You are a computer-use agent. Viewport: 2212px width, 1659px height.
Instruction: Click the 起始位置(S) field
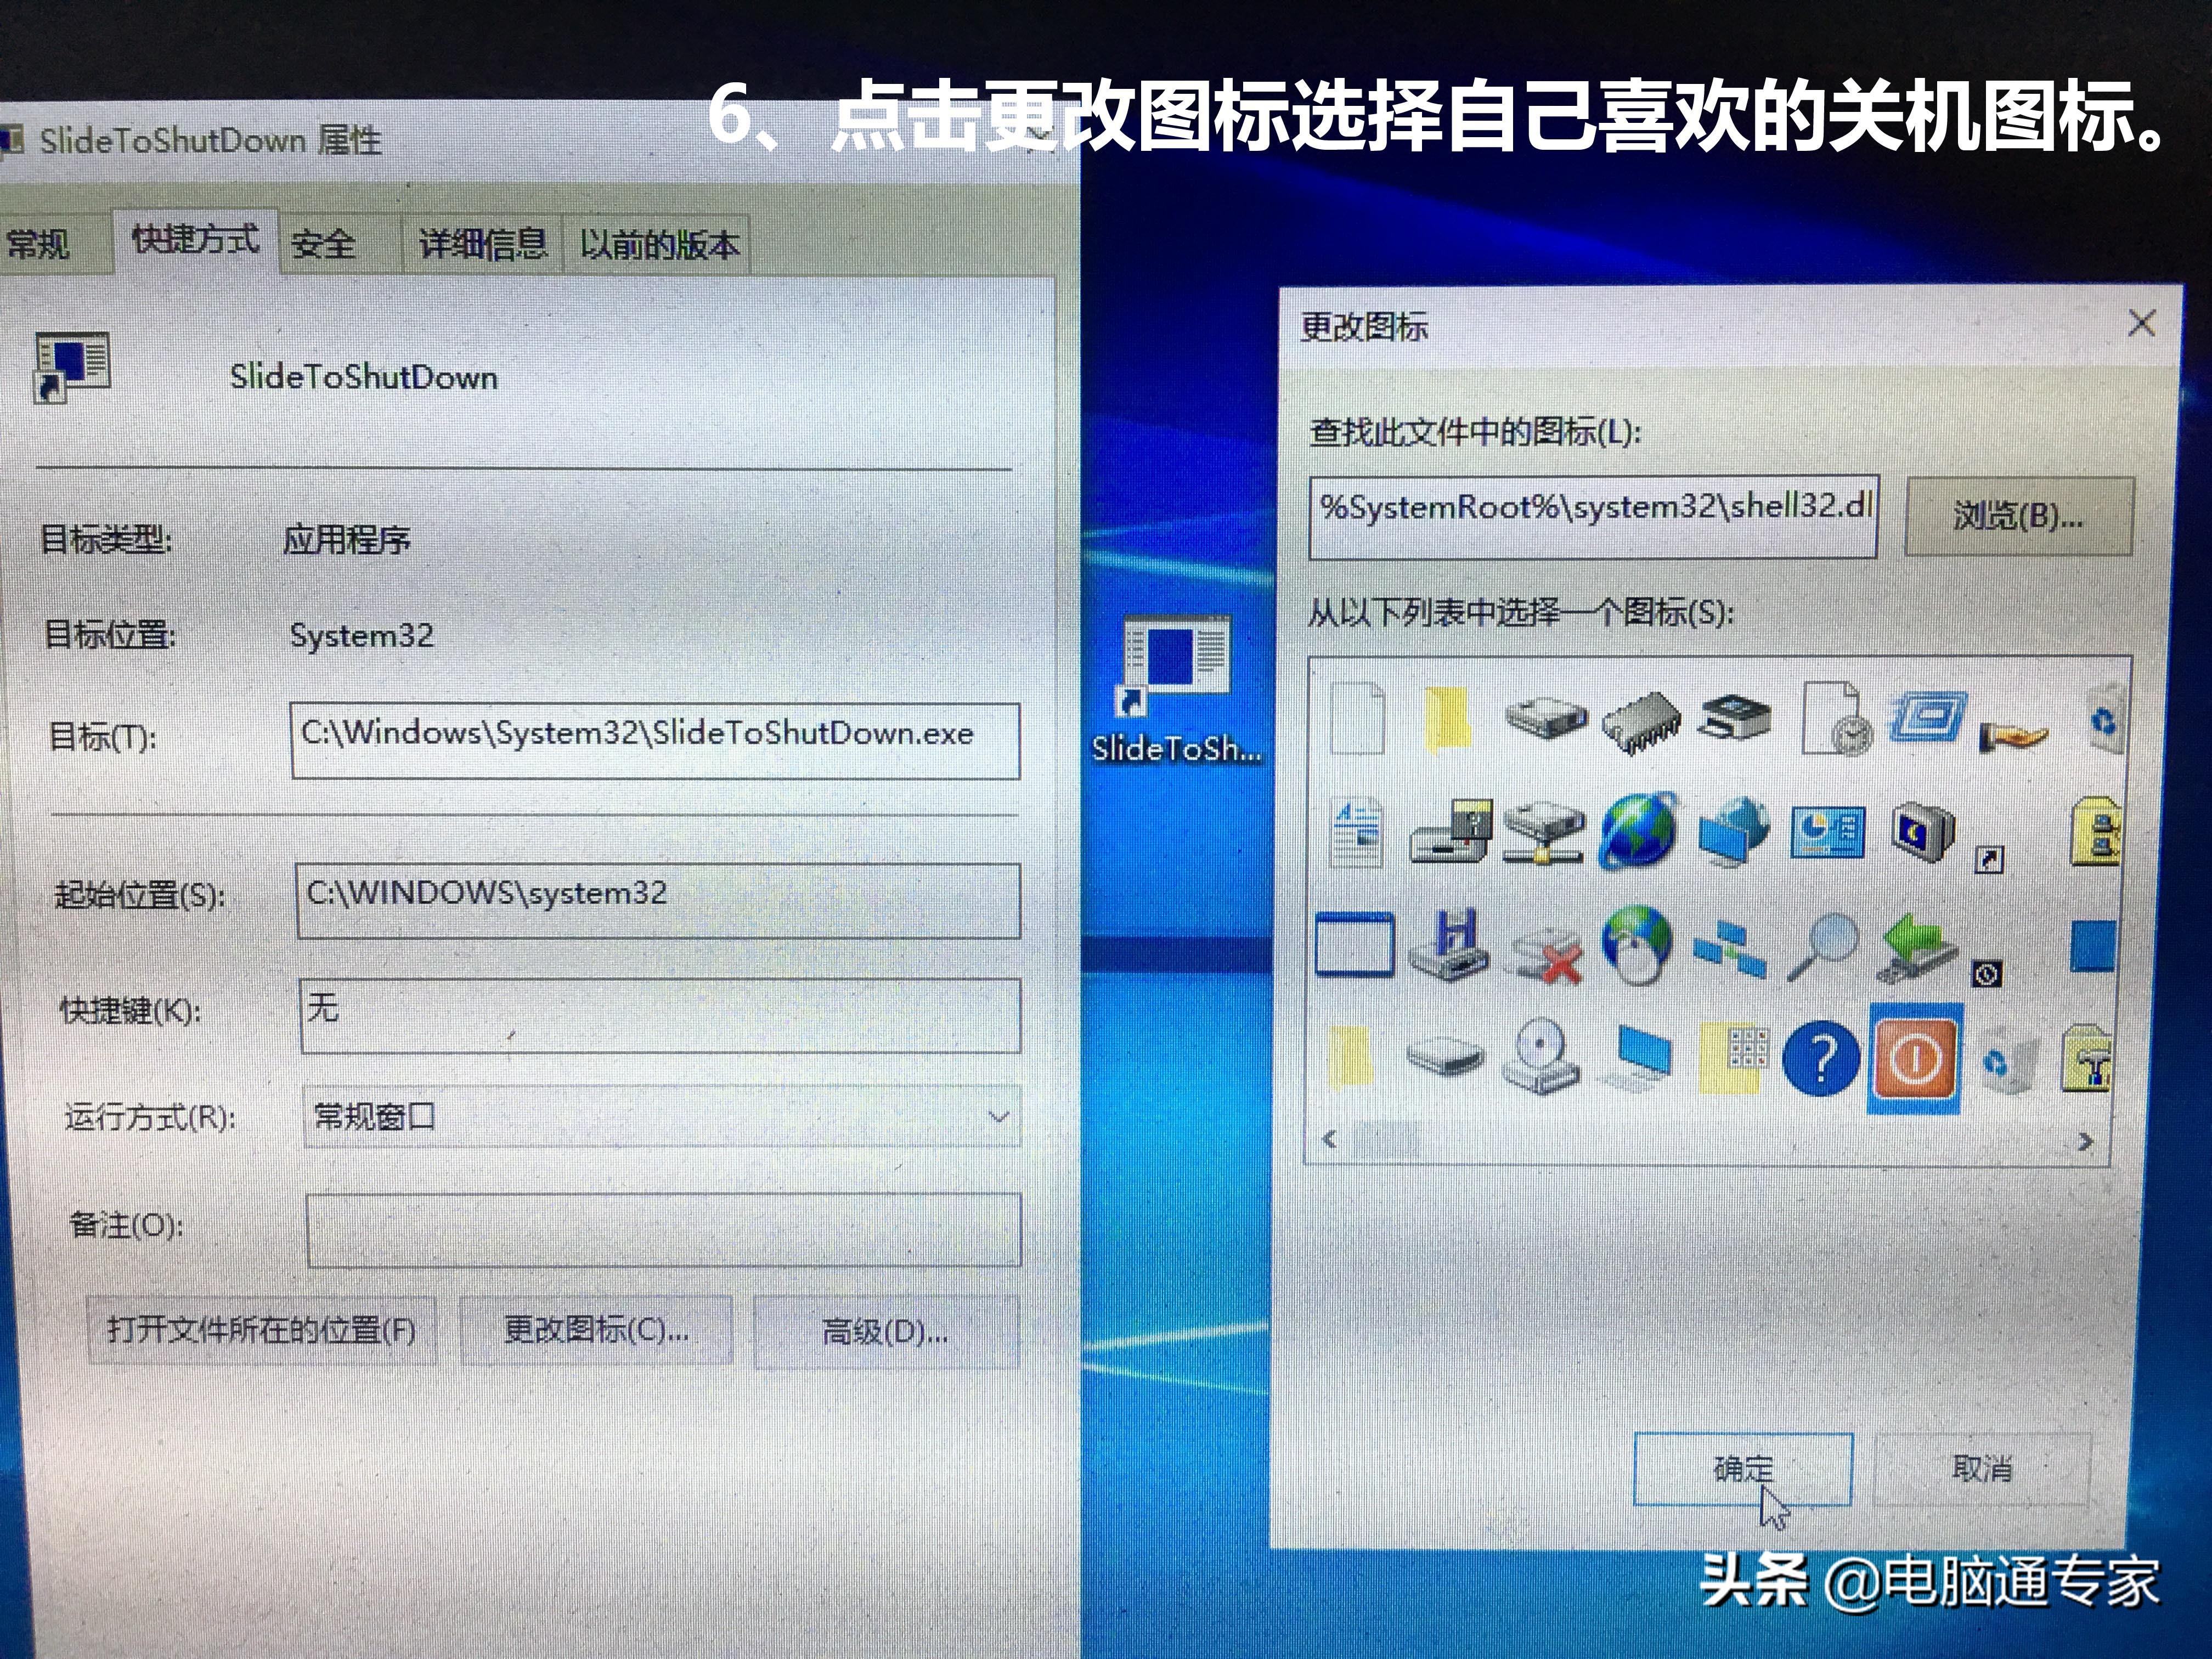click(x=658, y=901)
